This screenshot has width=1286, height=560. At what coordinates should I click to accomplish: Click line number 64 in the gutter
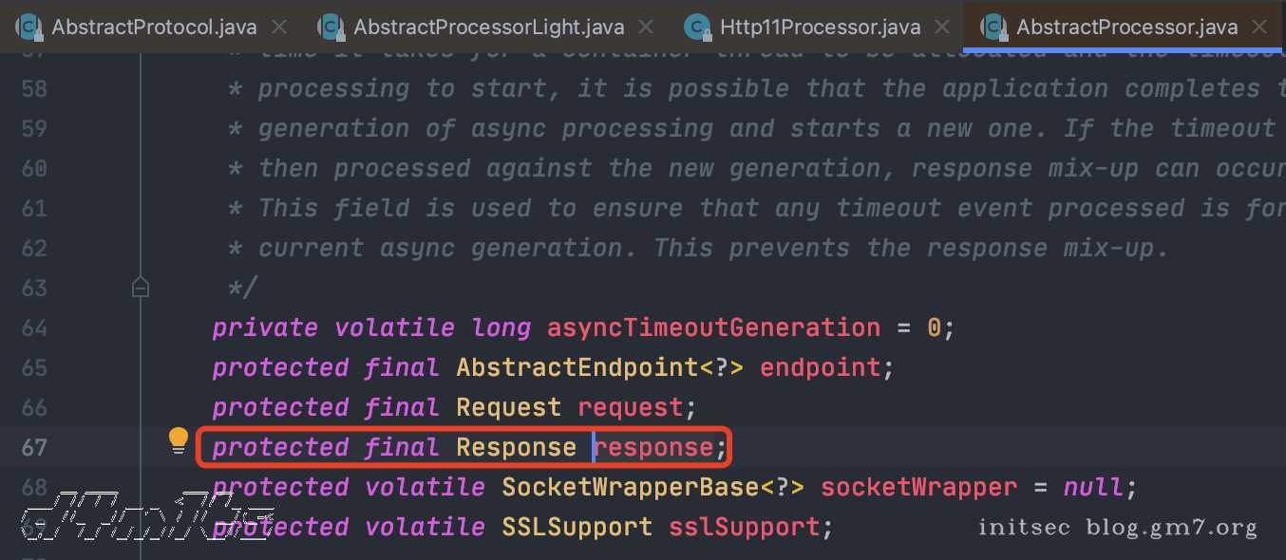tap(34, 327)
